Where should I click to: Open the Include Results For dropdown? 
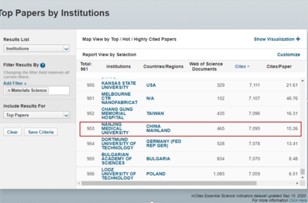click(x=36, y=115)
